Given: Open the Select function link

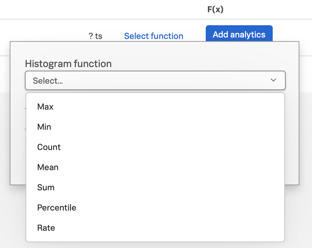Looking at the screenshot, I should point(153,36).
